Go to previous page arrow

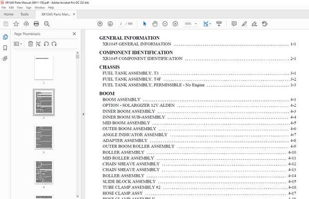point(100,24)
